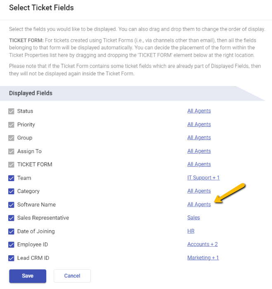
Task: Open the HR visibility link
Action: [191, 231]
